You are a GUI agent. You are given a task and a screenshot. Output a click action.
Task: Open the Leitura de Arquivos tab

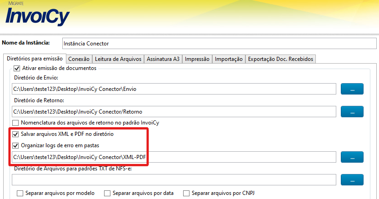[118, 59]
